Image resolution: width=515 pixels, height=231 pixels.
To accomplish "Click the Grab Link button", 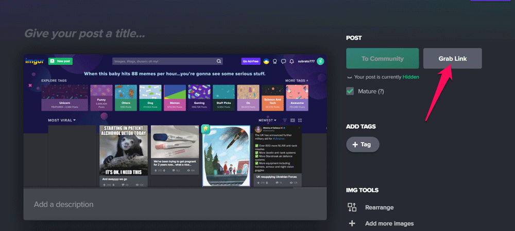I will click(452, 59).
